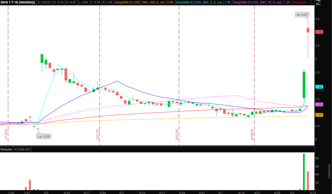
Task: Click the 20 volume axis label
Action: (x=317, y=183)
